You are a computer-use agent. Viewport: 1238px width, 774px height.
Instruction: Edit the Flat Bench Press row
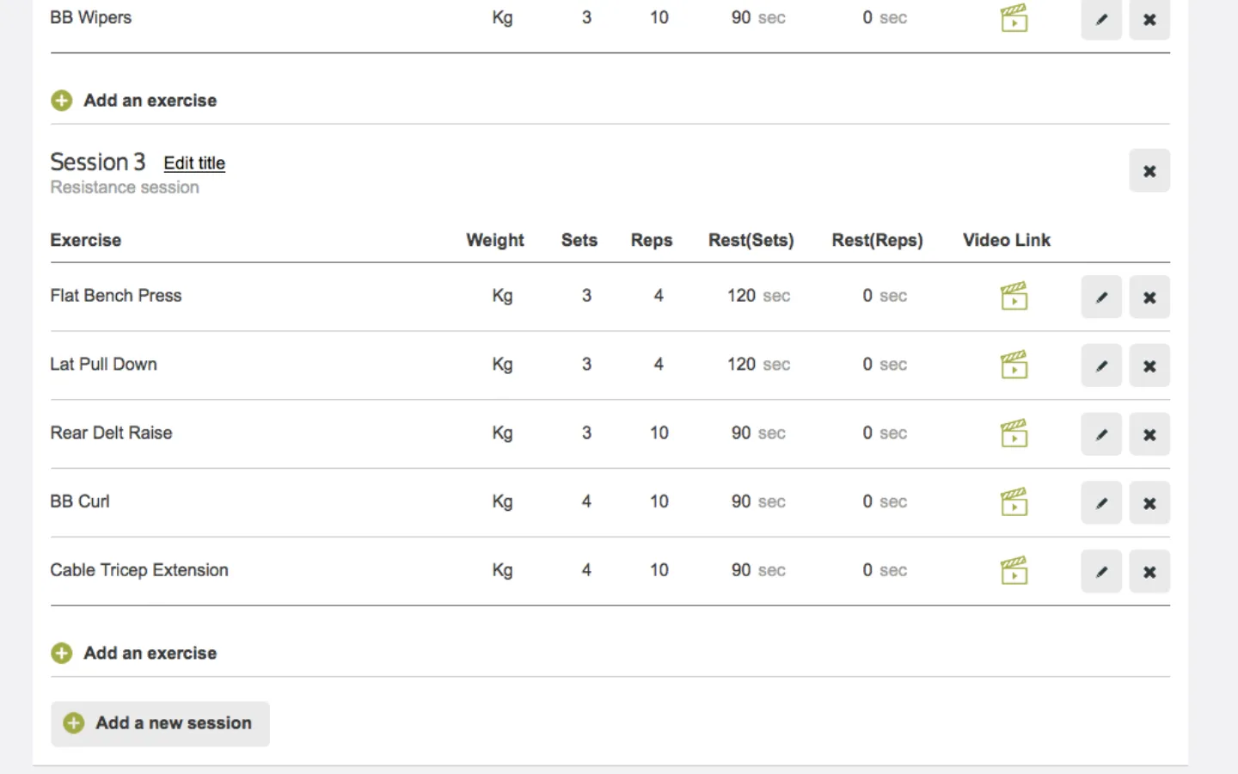[x=1101, y=297]
